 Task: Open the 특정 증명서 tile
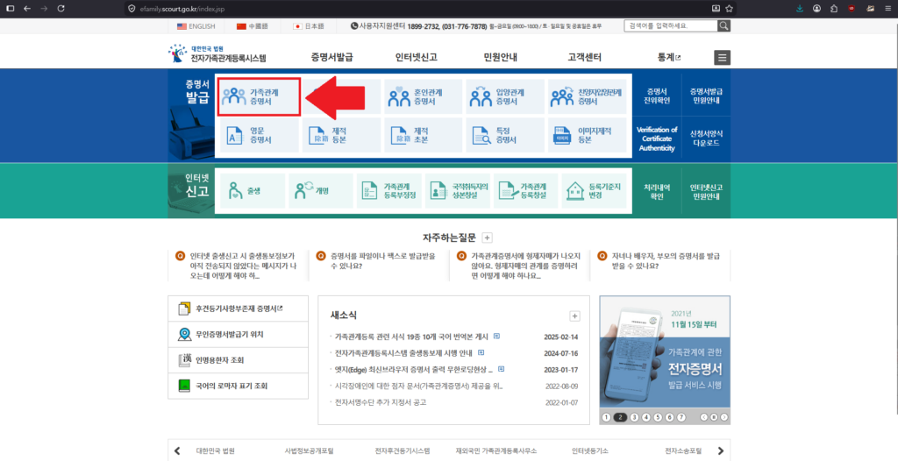[x=504, y=135]
